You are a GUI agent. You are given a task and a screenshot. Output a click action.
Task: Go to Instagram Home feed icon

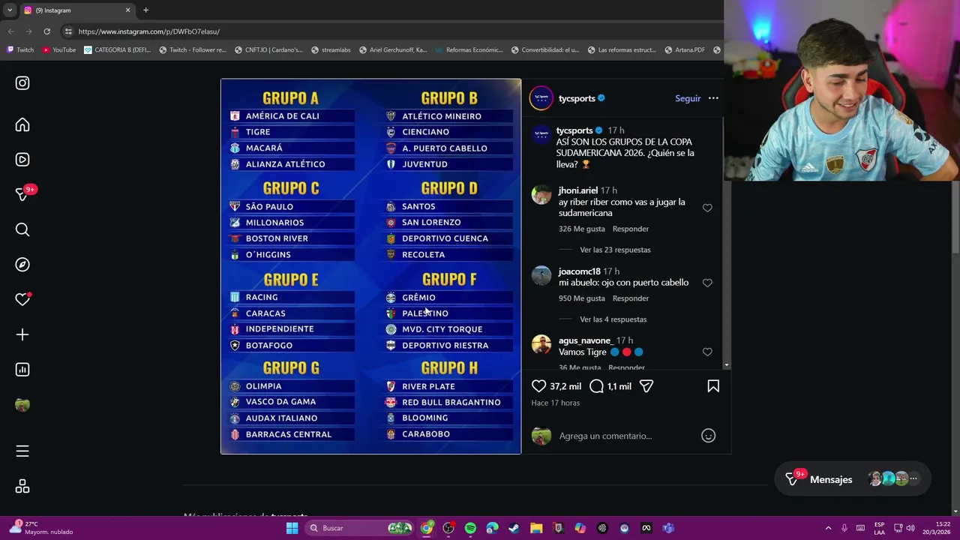click(x=22, y=124)
